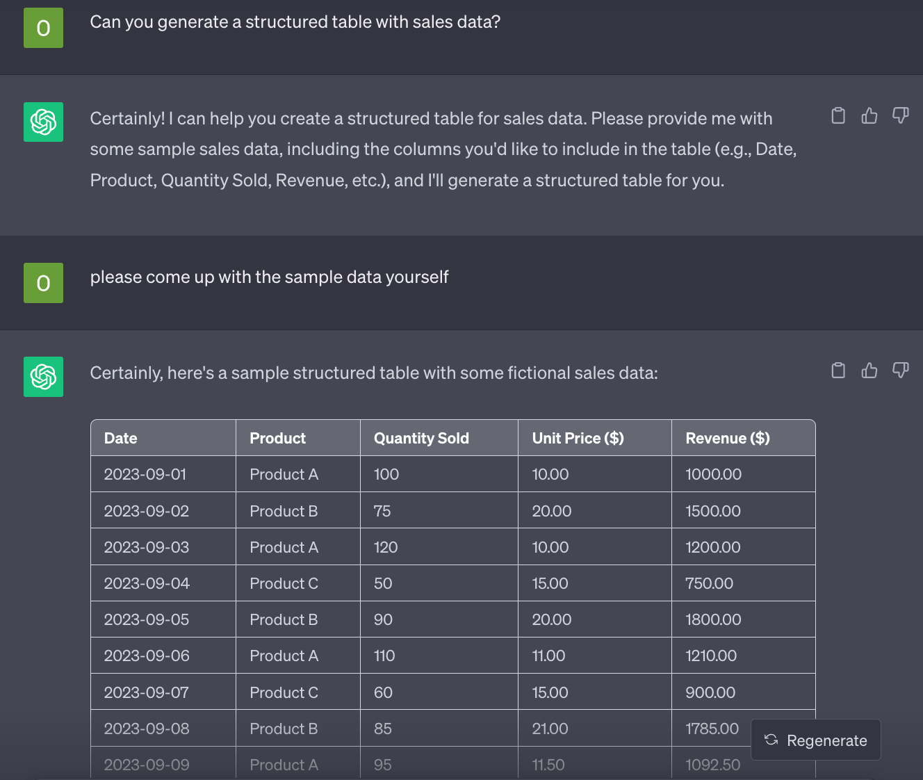Click the 'Date' column header
Viewport: 923px width, 780px height.
[x=163, y=438]
